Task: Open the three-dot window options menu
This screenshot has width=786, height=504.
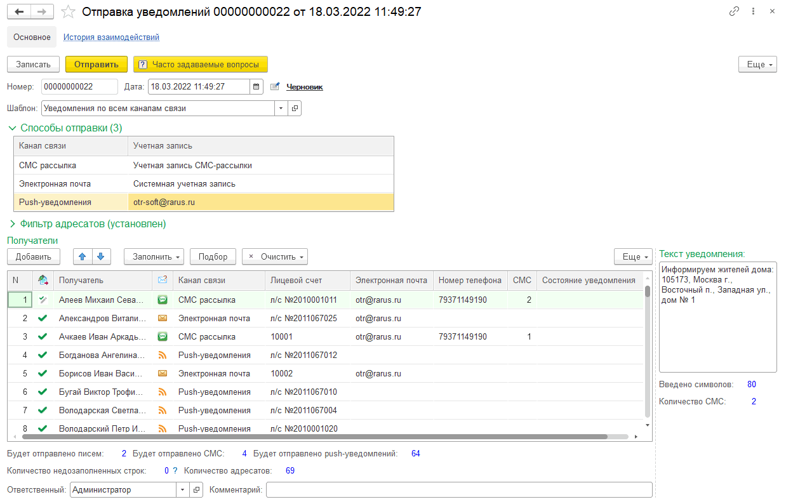Action: (753, 11)
